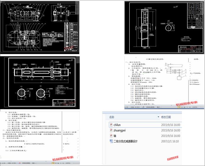
Task: Click the print layout view icon in lower-left Word status bar
Action: (53, 163)
